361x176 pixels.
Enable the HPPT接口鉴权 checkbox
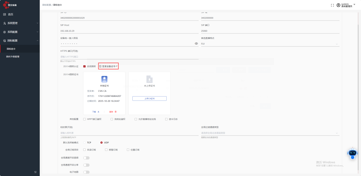pyautogui.click(x=85, y=119)
